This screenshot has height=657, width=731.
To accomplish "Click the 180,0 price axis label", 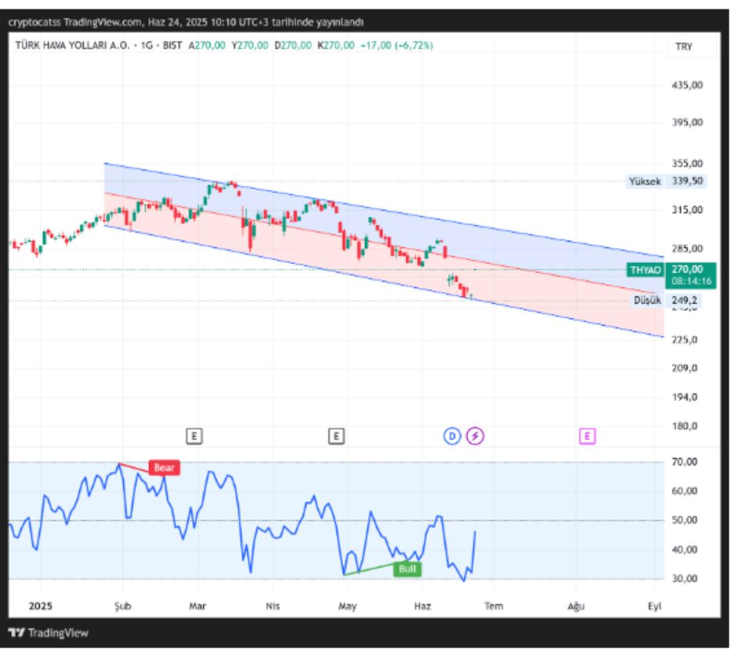I will coord(684,426).
